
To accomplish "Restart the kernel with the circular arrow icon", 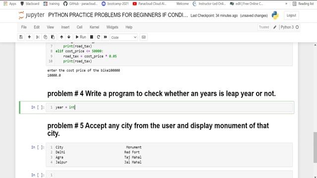I will click(x=99, y=37).
